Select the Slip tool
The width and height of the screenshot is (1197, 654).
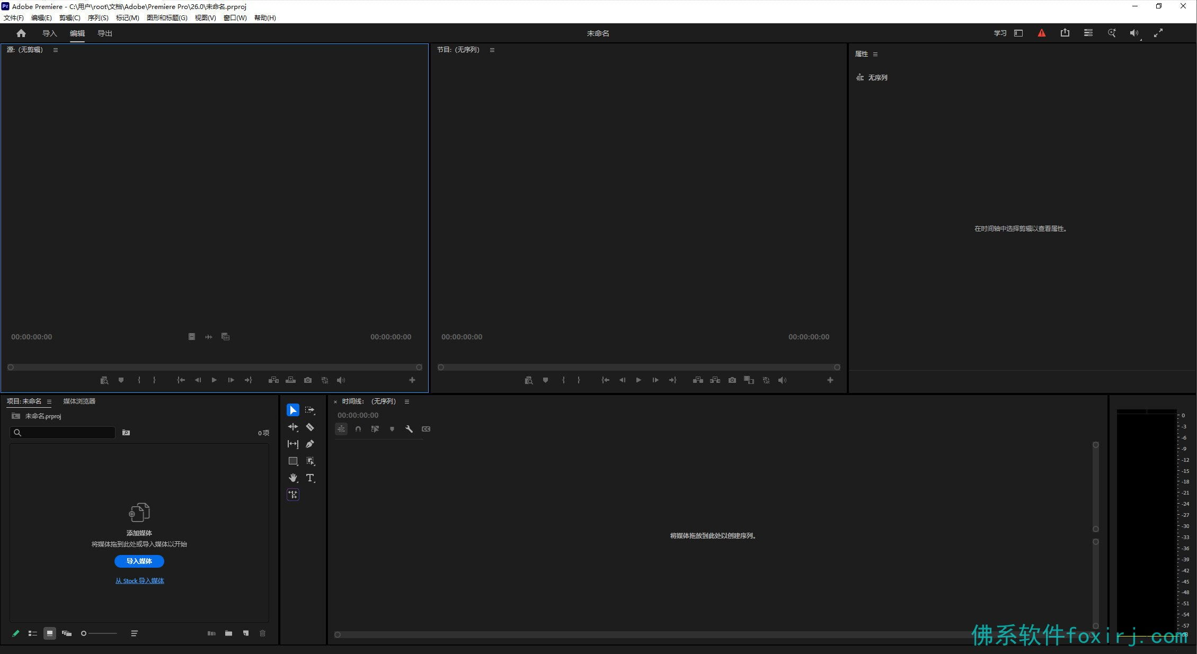pyautogui.click(x=292, y=444)
